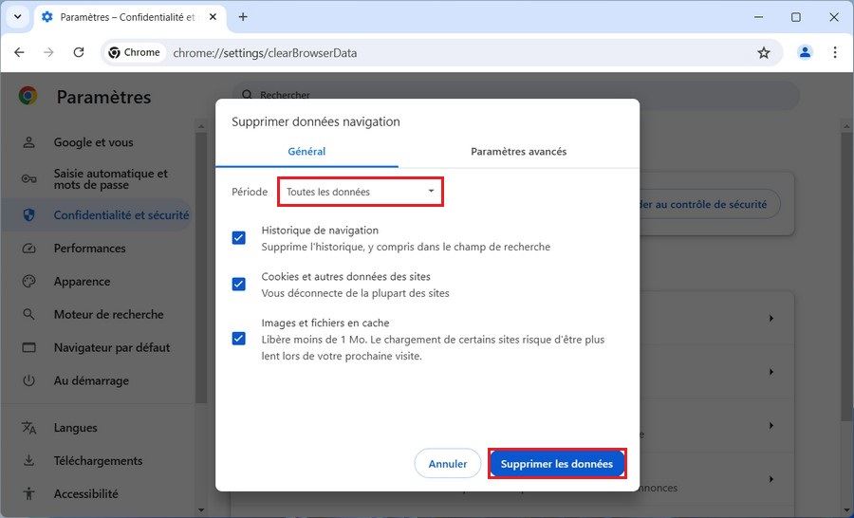Click the Langues translate icon
The height and width of the screenshot is (518, 854).
(28, 428)
